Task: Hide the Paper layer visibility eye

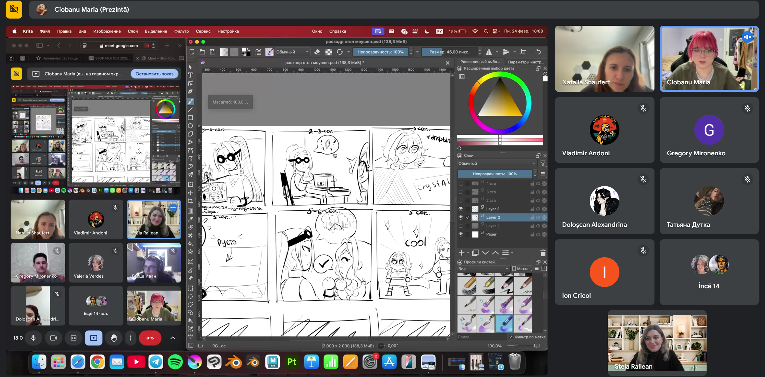Action: [x=461, y=234]
